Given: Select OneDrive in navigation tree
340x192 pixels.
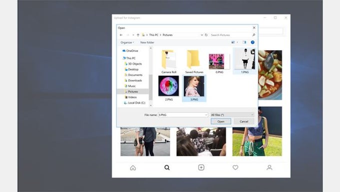Looking at the screenshot, I should pyautogui.click(x=130, y=51).
